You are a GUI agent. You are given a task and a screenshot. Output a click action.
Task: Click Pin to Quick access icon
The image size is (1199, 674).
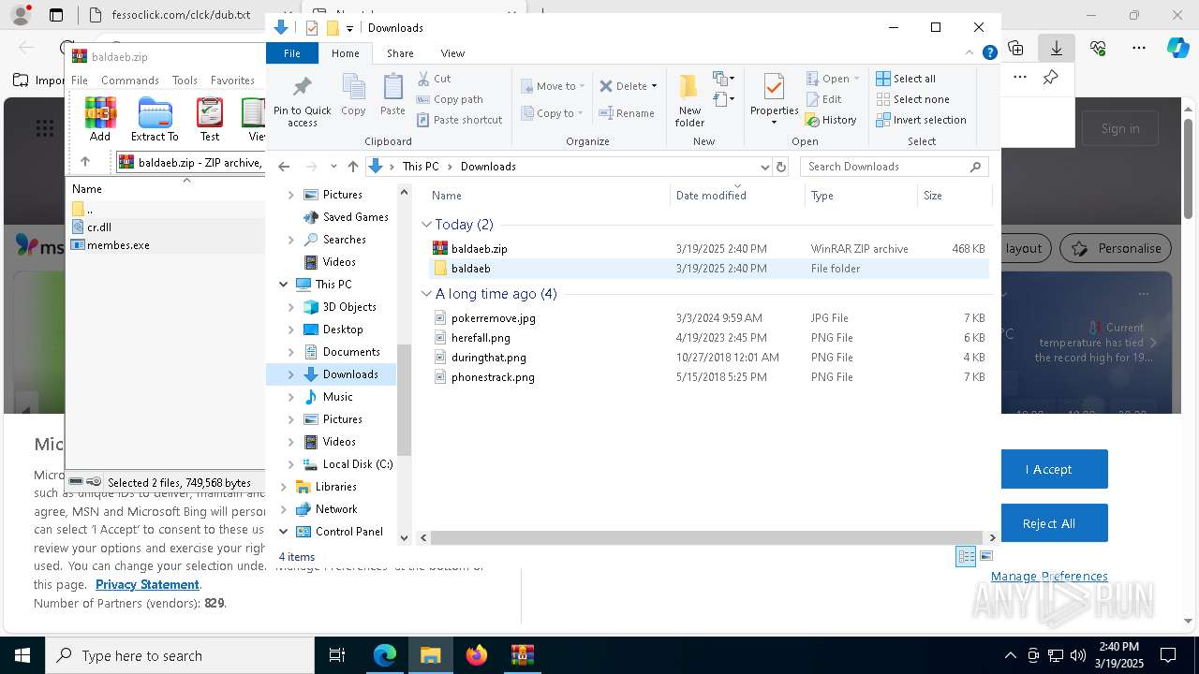click(302, 101)
